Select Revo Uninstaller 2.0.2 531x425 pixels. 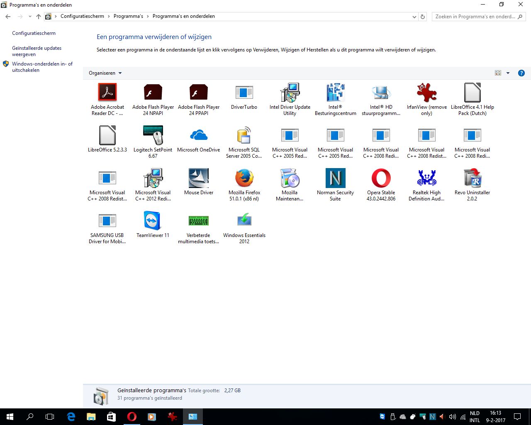pyautogui.click(x=473, y=185)
